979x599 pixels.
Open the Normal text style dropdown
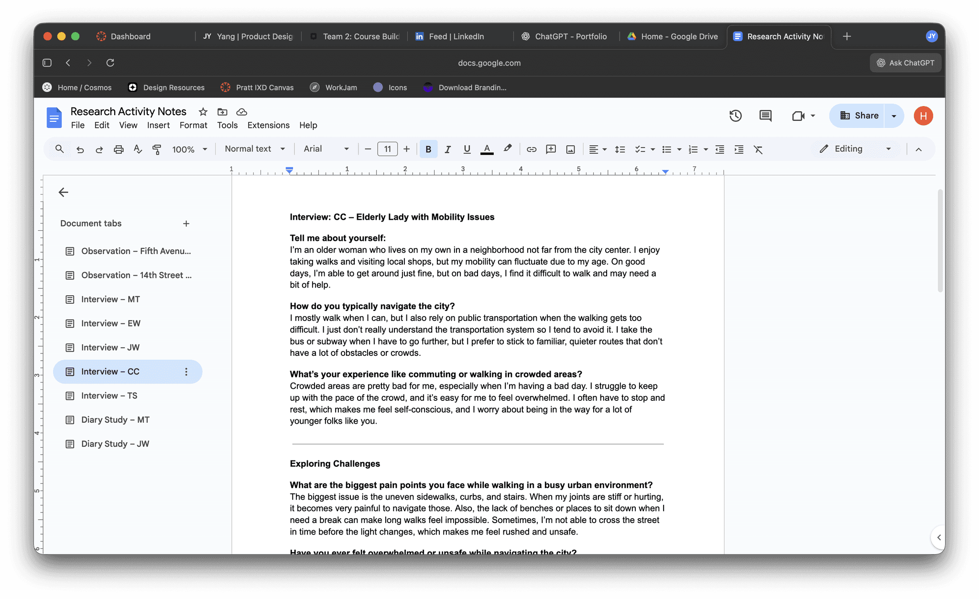coord(255,149)
